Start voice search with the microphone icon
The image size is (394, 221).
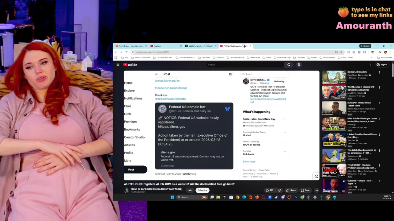pos(299,65)
